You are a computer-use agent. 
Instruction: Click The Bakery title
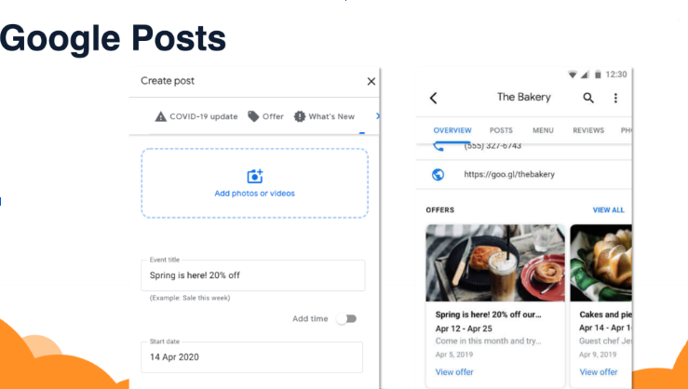(524, 97)
